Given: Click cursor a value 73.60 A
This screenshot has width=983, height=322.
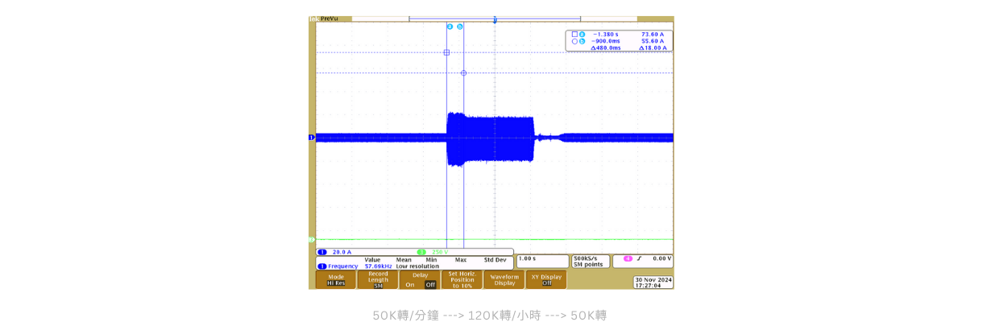Looking at the screenshot, I should pos(653,35).
